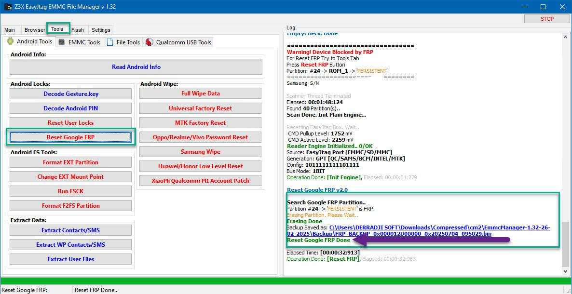Click Reset Google FRP button
Viewport: 572px width, 294px height.
coord(71,137)
